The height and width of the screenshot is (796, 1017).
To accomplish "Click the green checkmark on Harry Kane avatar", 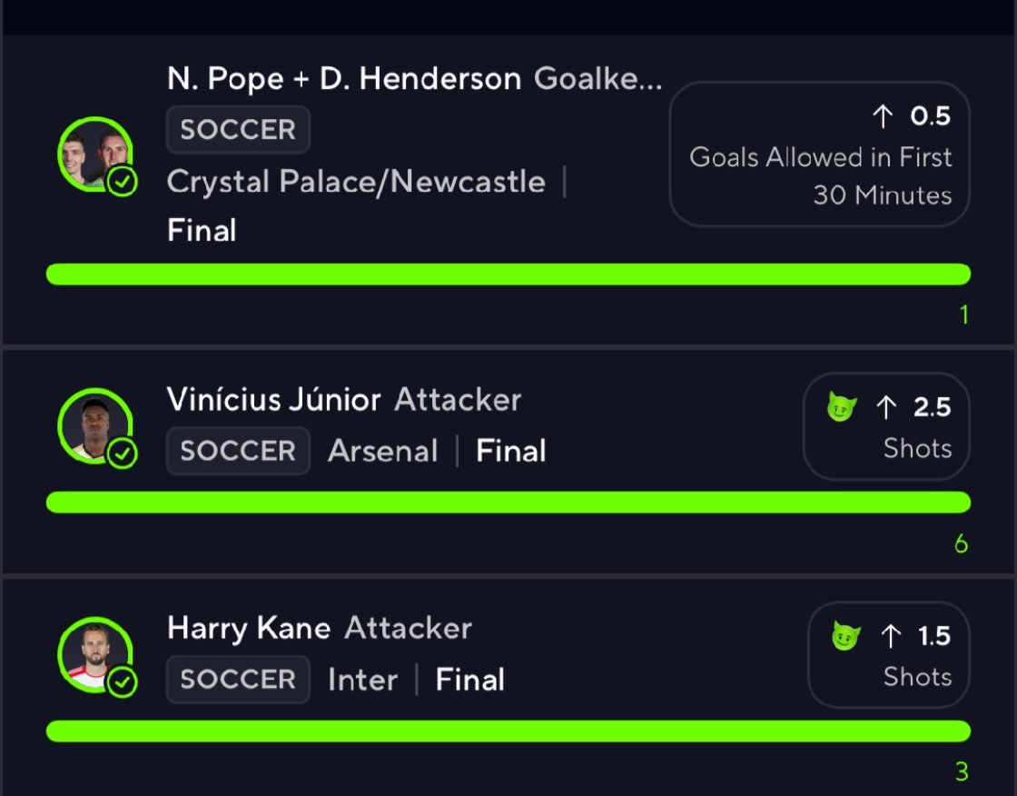I will point(122,682).
